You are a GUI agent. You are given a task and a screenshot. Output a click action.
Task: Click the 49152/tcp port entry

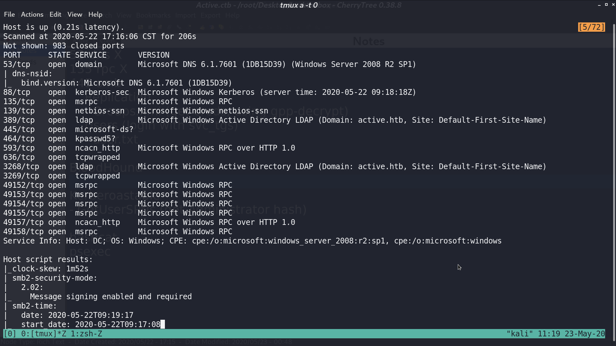click(x=23, y=185)
